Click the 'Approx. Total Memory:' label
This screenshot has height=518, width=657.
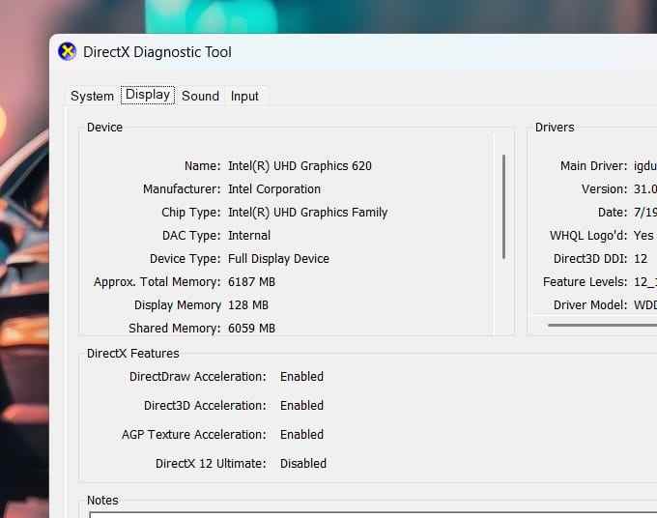click(x=157, y=282)
